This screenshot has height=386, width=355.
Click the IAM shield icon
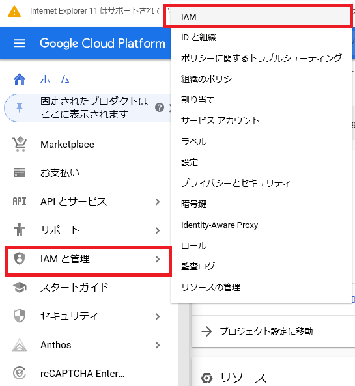pyautogui.click(x=20, y=258)
